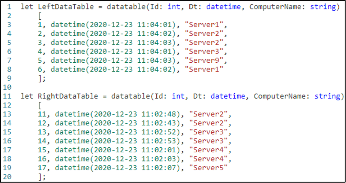
Task: Click the Id value 17 on line 19
Action: (42, 167)
